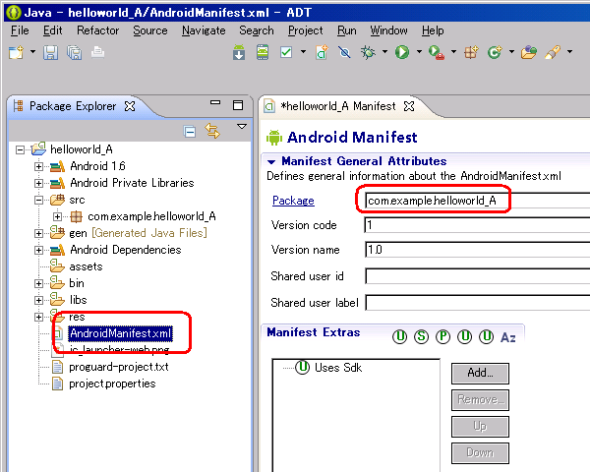Screen dimensions: 590x472
Task: Click the Add... button
Action: (480, 373)
